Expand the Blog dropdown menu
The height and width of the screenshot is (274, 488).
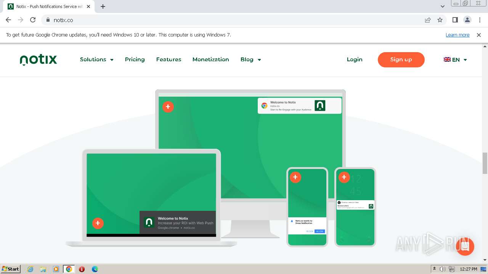251,59
